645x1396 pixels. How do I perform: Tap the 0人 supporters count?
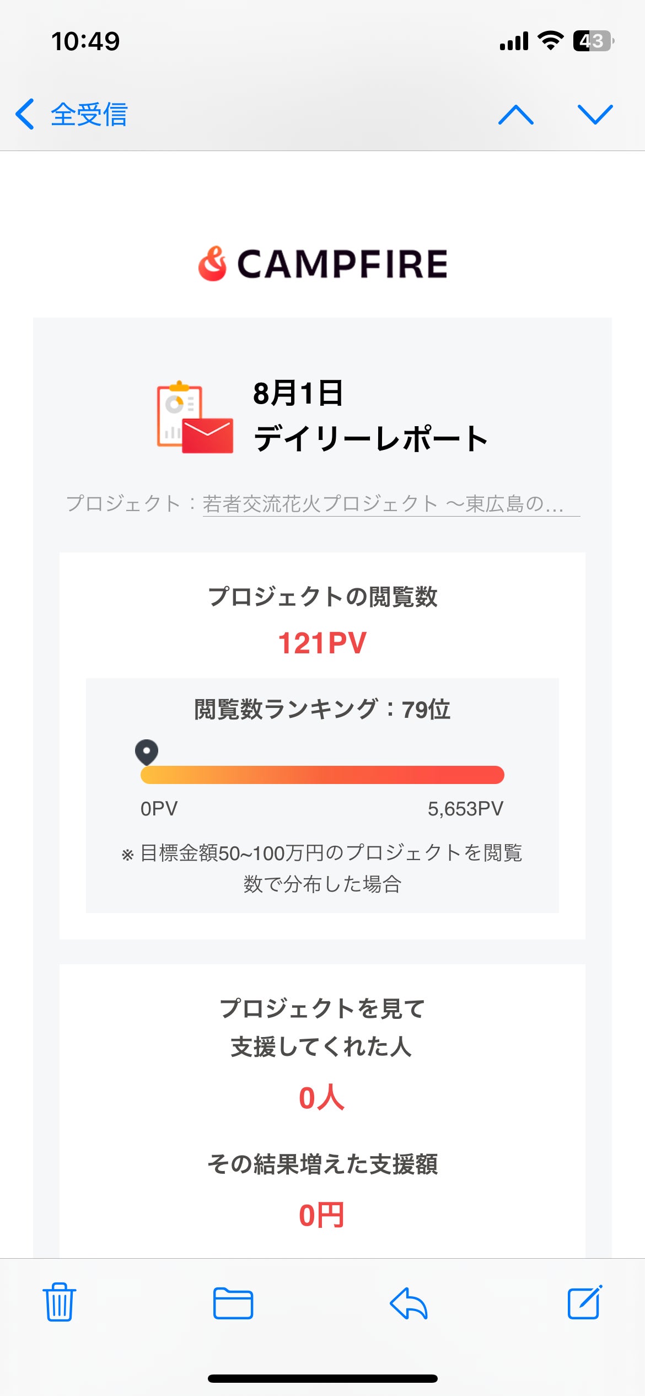point(321,1098)
